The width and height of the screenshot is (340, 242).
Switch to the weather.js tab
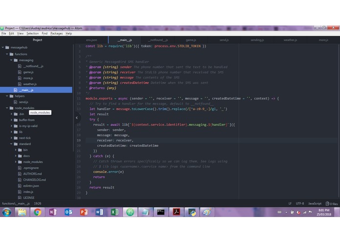click(x=290, y=40)
